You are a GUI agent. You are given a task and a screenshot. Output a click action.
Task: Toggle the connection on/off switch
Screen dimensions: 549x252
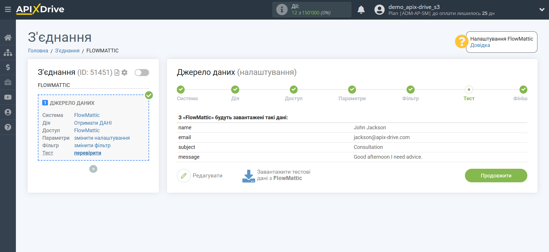(142, 73)
